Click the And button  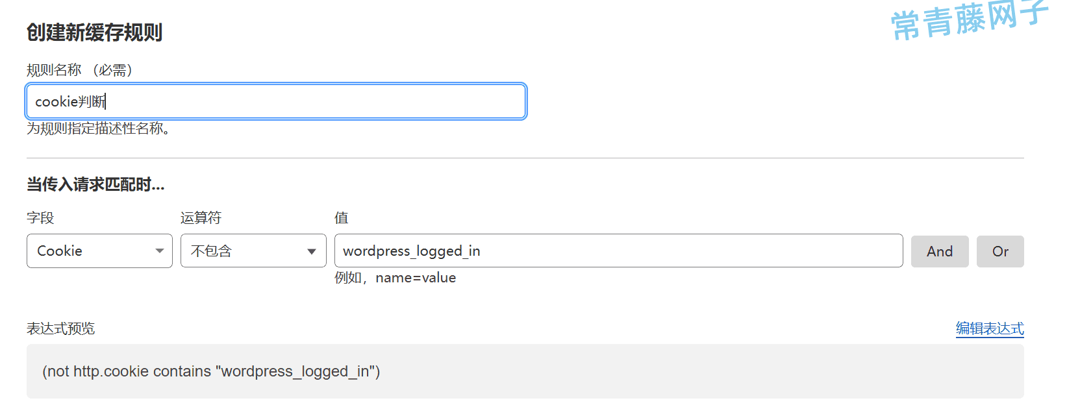[x=940, y=251]
